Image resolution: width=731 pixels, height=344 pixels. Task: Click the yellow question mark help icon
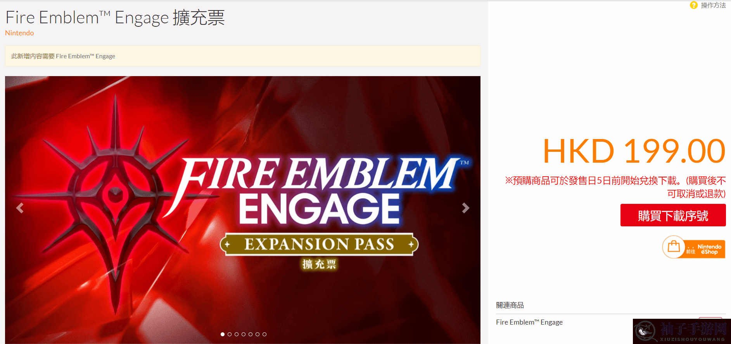tap(694, 5)
